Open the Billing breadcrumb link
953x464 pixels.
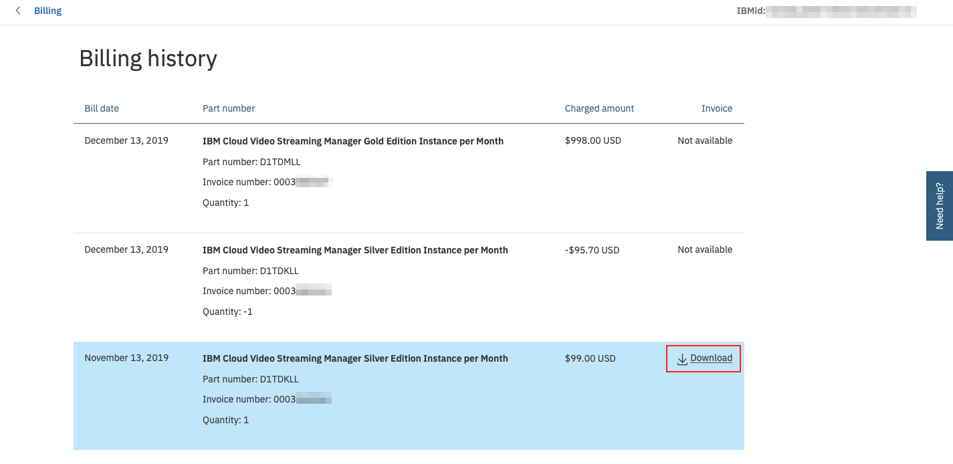[47, 11]
